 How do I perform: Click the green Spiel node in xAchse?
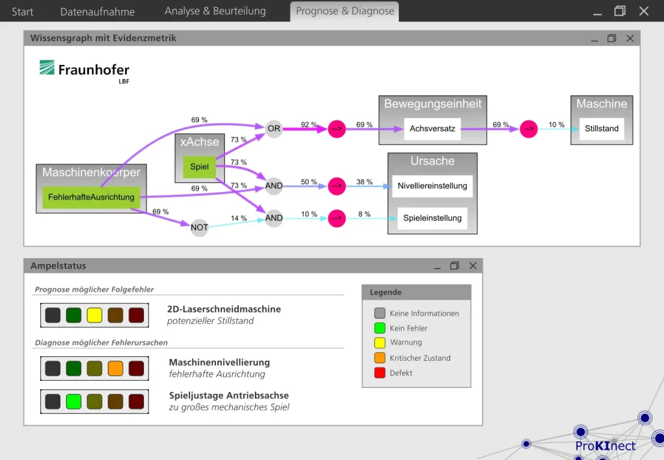pos(200,167)
